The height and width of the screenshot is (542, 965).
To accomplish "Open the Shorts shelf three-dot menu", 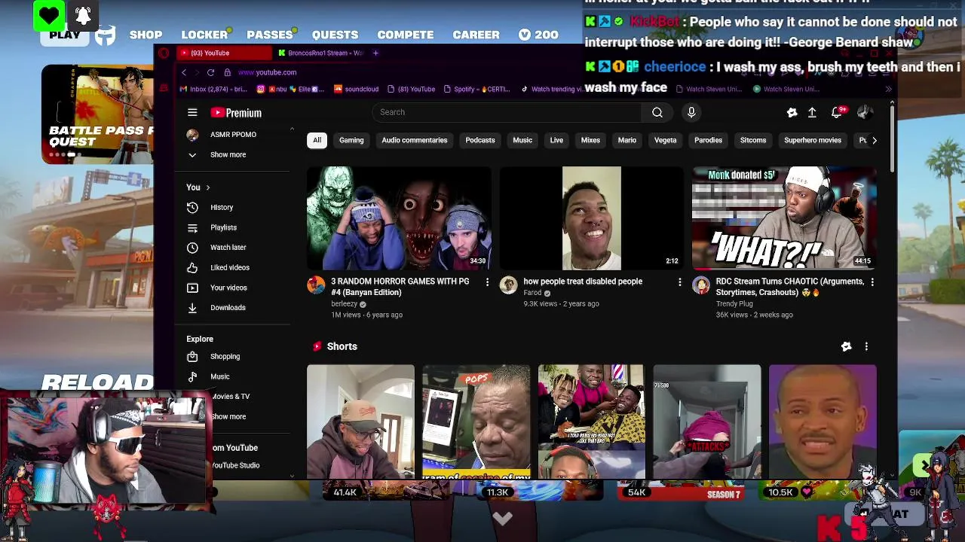I will click(x=866, y=346).
